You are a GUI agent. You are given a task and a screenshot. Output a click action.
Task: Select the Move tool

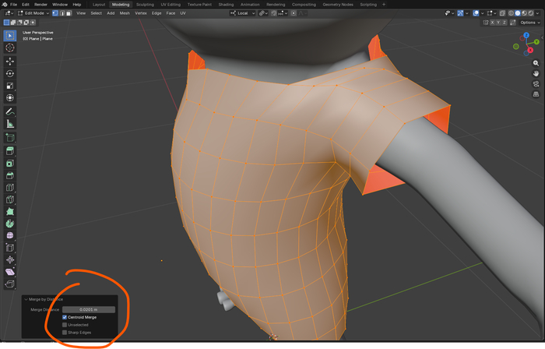coord(10,61)
